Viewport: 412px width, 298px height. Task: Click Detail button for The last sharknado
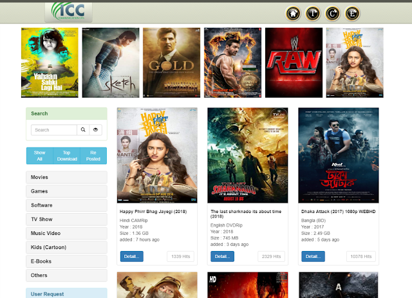pyautogui.click(x=222, y=256)
